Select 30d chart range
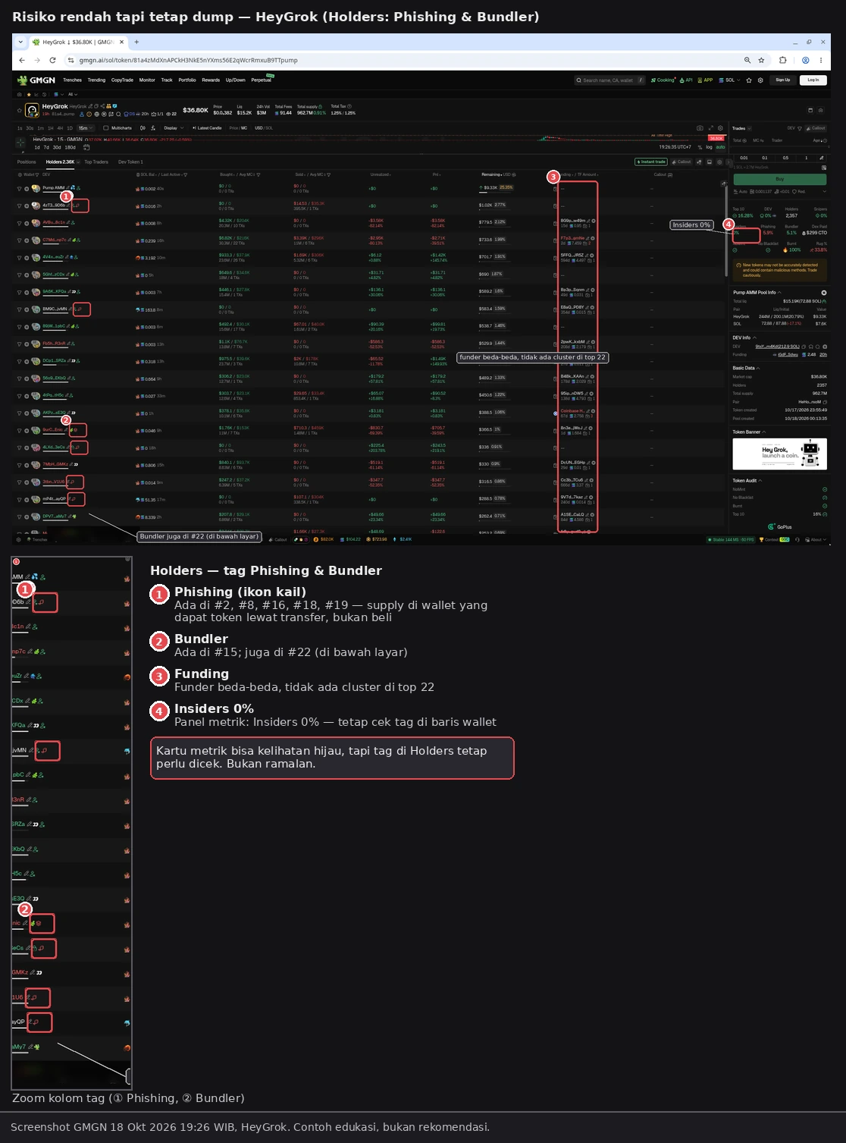Screen dimensions: 846x1143 tap(57, 147)
